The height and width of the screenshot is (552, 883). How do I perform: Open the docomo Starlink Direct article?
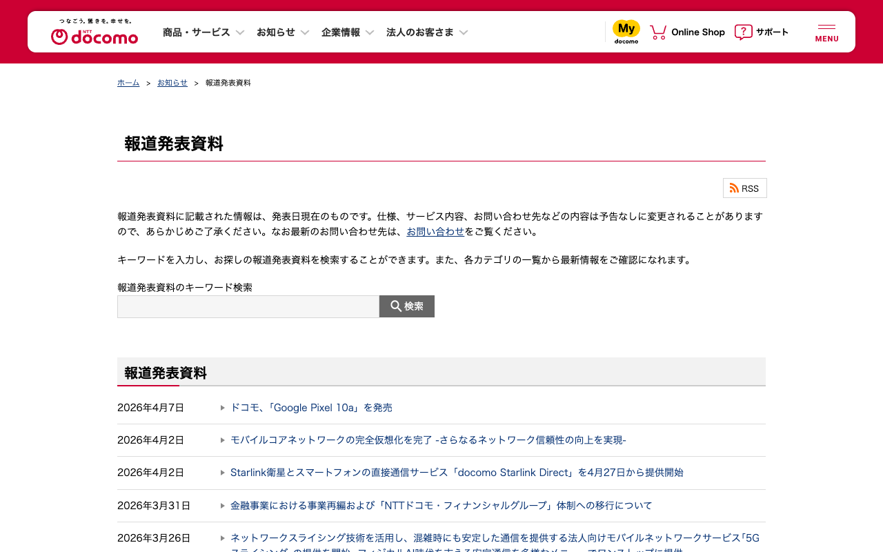tap(457, 473)
